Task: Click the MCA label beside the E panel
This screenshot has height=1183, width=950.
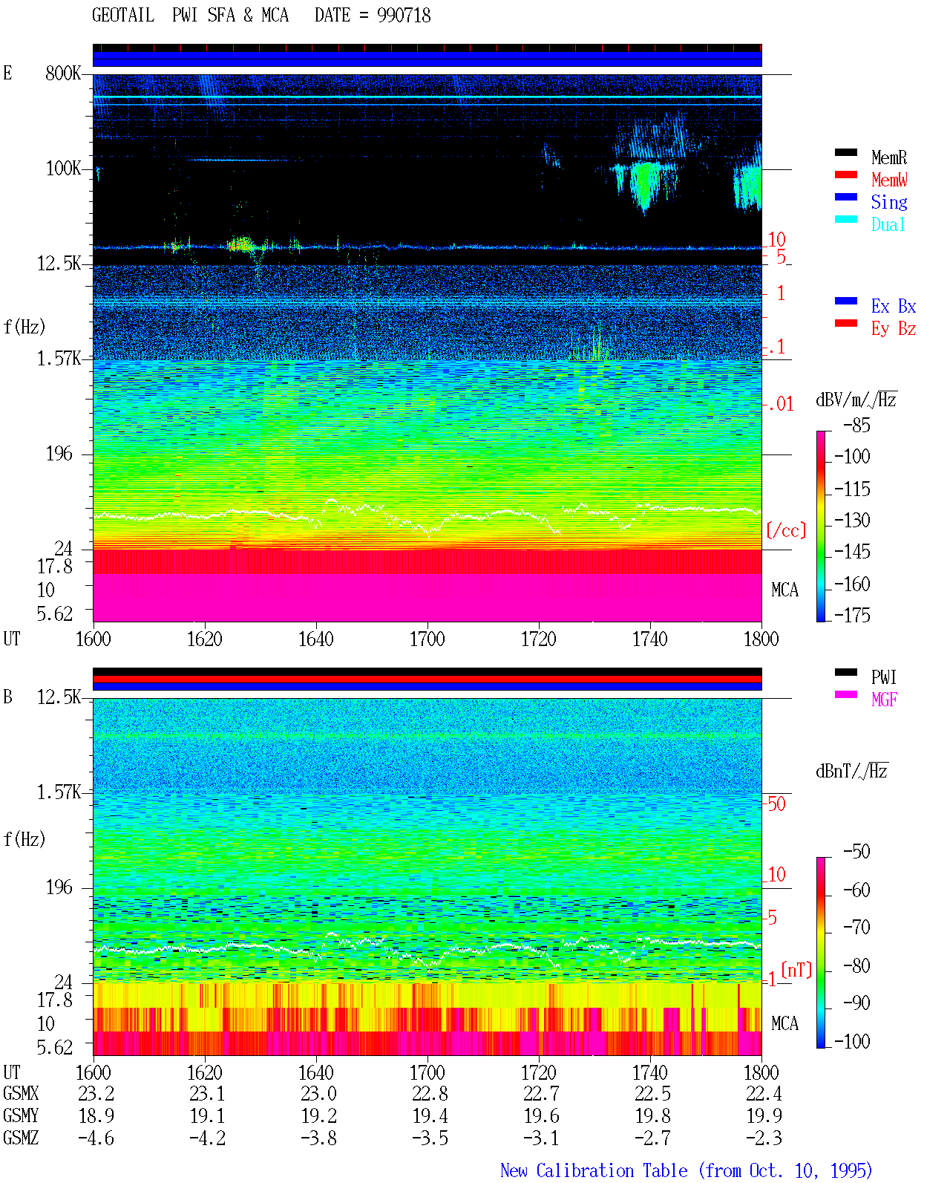Action: tap(784, 590)
